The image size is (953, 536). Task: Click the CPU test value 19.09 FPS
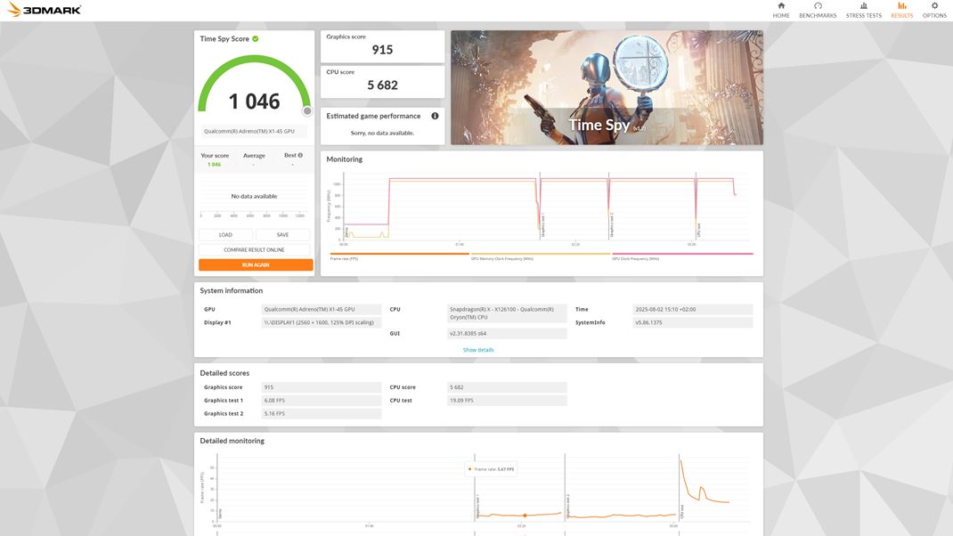(507, 401)
